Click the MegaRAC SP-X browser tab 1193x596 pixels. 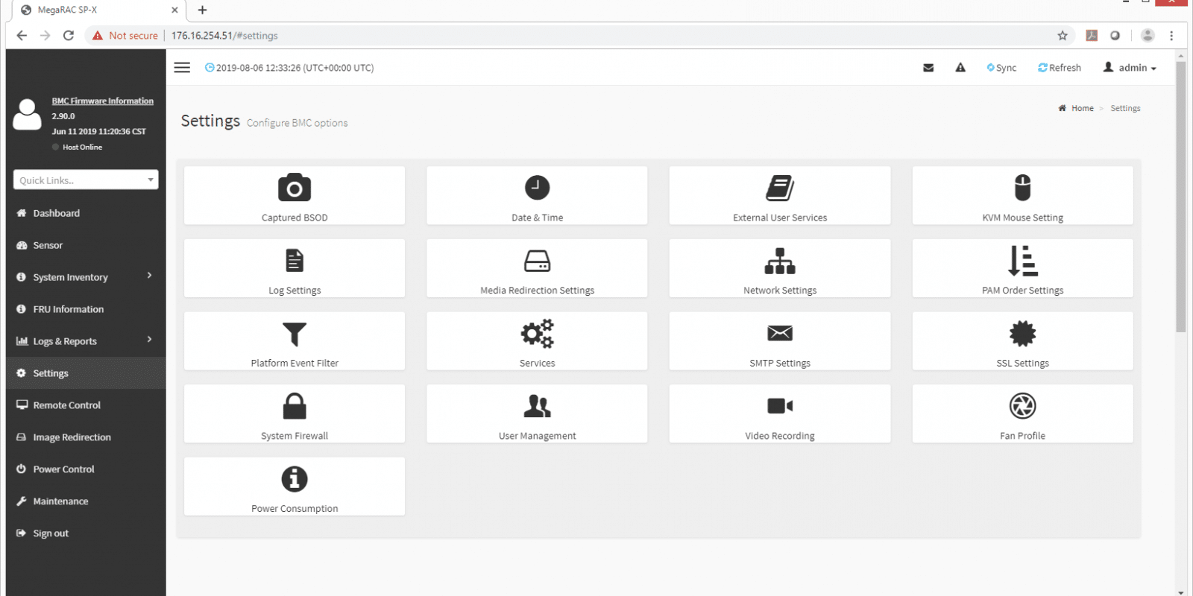[97, 10]
